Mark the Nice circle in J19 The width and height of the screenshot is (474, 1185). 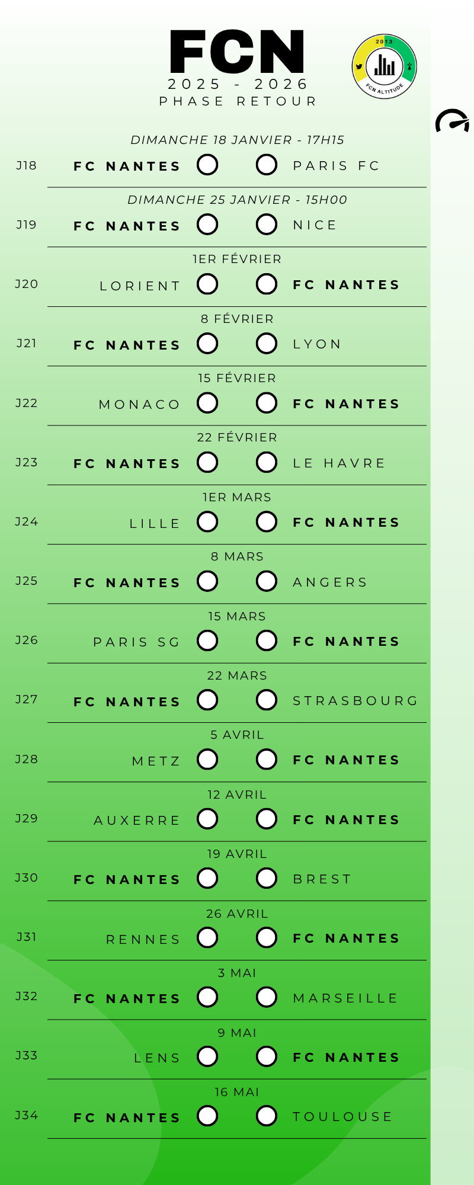[267, 225]
